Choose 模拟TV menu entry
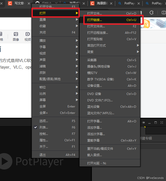The width and height of the screenshot is (166, 181). [x=110, y=73]
